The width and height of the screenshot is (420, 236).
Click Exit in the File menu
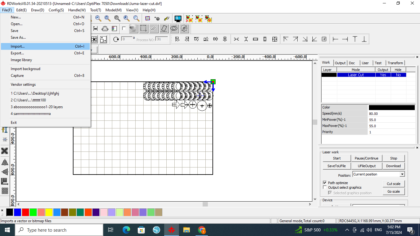[x=46, y=123]
